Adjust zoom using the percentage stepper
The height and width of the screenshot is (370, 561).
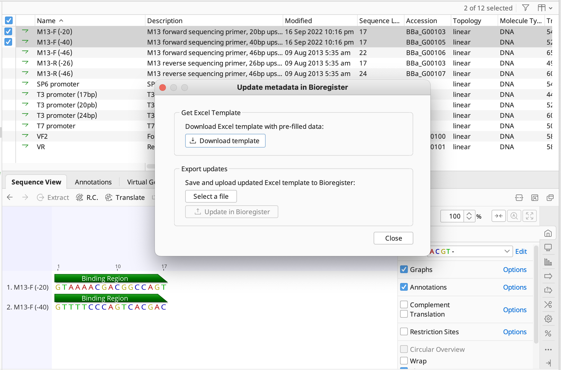click(469, 216)
